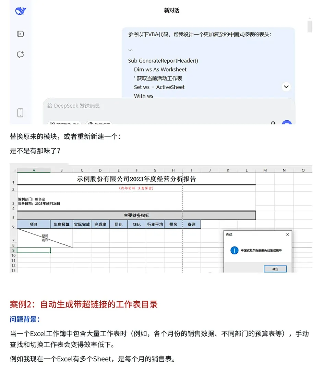Click the 年度预算 header cell
The width and height of the screenshot is (324, 374).
62,225
